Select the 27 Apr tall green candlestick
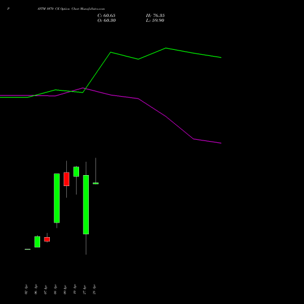The height and width of the screenshot is (304, 304). pyautogui.click(x=86, y=204)
